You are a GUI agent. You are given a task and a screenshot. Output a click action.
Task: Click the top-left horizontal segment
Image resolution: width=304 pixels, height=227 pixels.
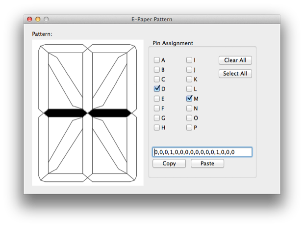(x=63, y=49)
